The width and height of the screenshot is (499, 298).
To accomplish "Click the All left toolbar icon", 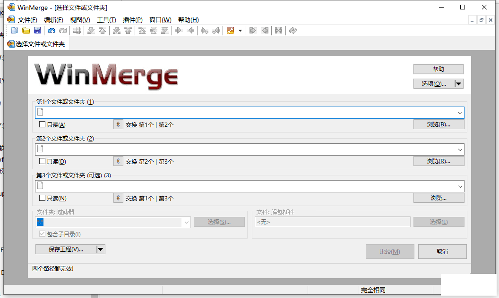I will 265,31.
